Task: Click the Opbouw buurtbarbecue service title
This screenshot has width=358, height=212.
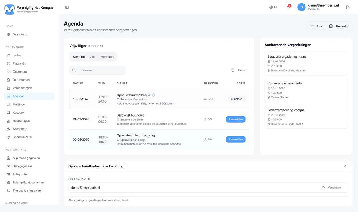Action: pos(133,95)
